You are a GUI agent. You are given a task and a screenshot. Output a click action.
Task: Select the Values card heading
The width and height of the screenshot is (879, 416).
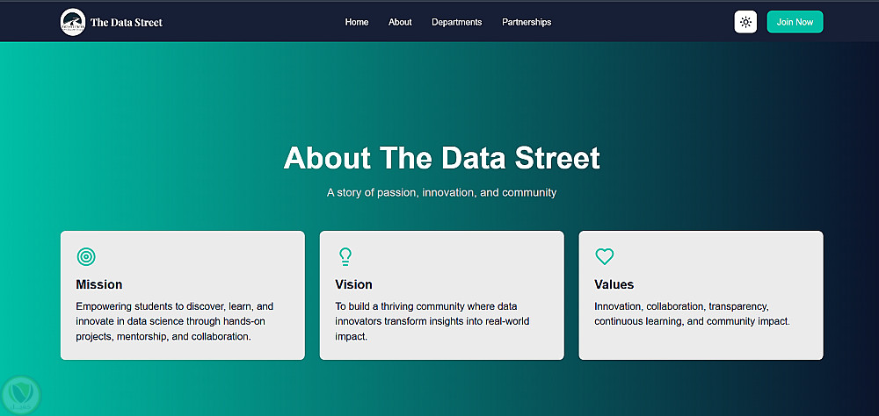click(x=614, y=284)
